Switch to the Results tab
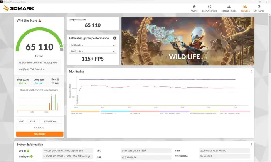This screenshot has width=271, height=162. 245,8
